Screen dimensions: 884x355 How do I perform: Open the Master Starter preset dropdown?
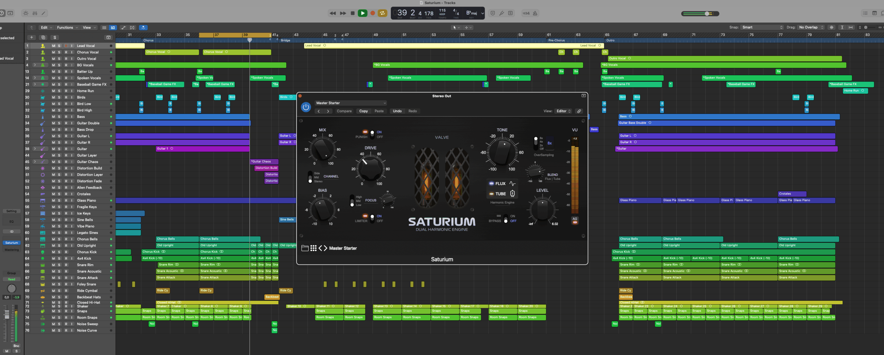[x=350, y=103]
